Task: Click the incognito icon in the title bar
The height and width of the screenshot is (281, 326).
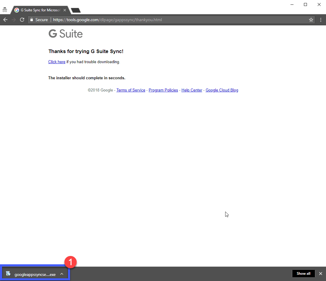Action: click(x=5, y=9)
